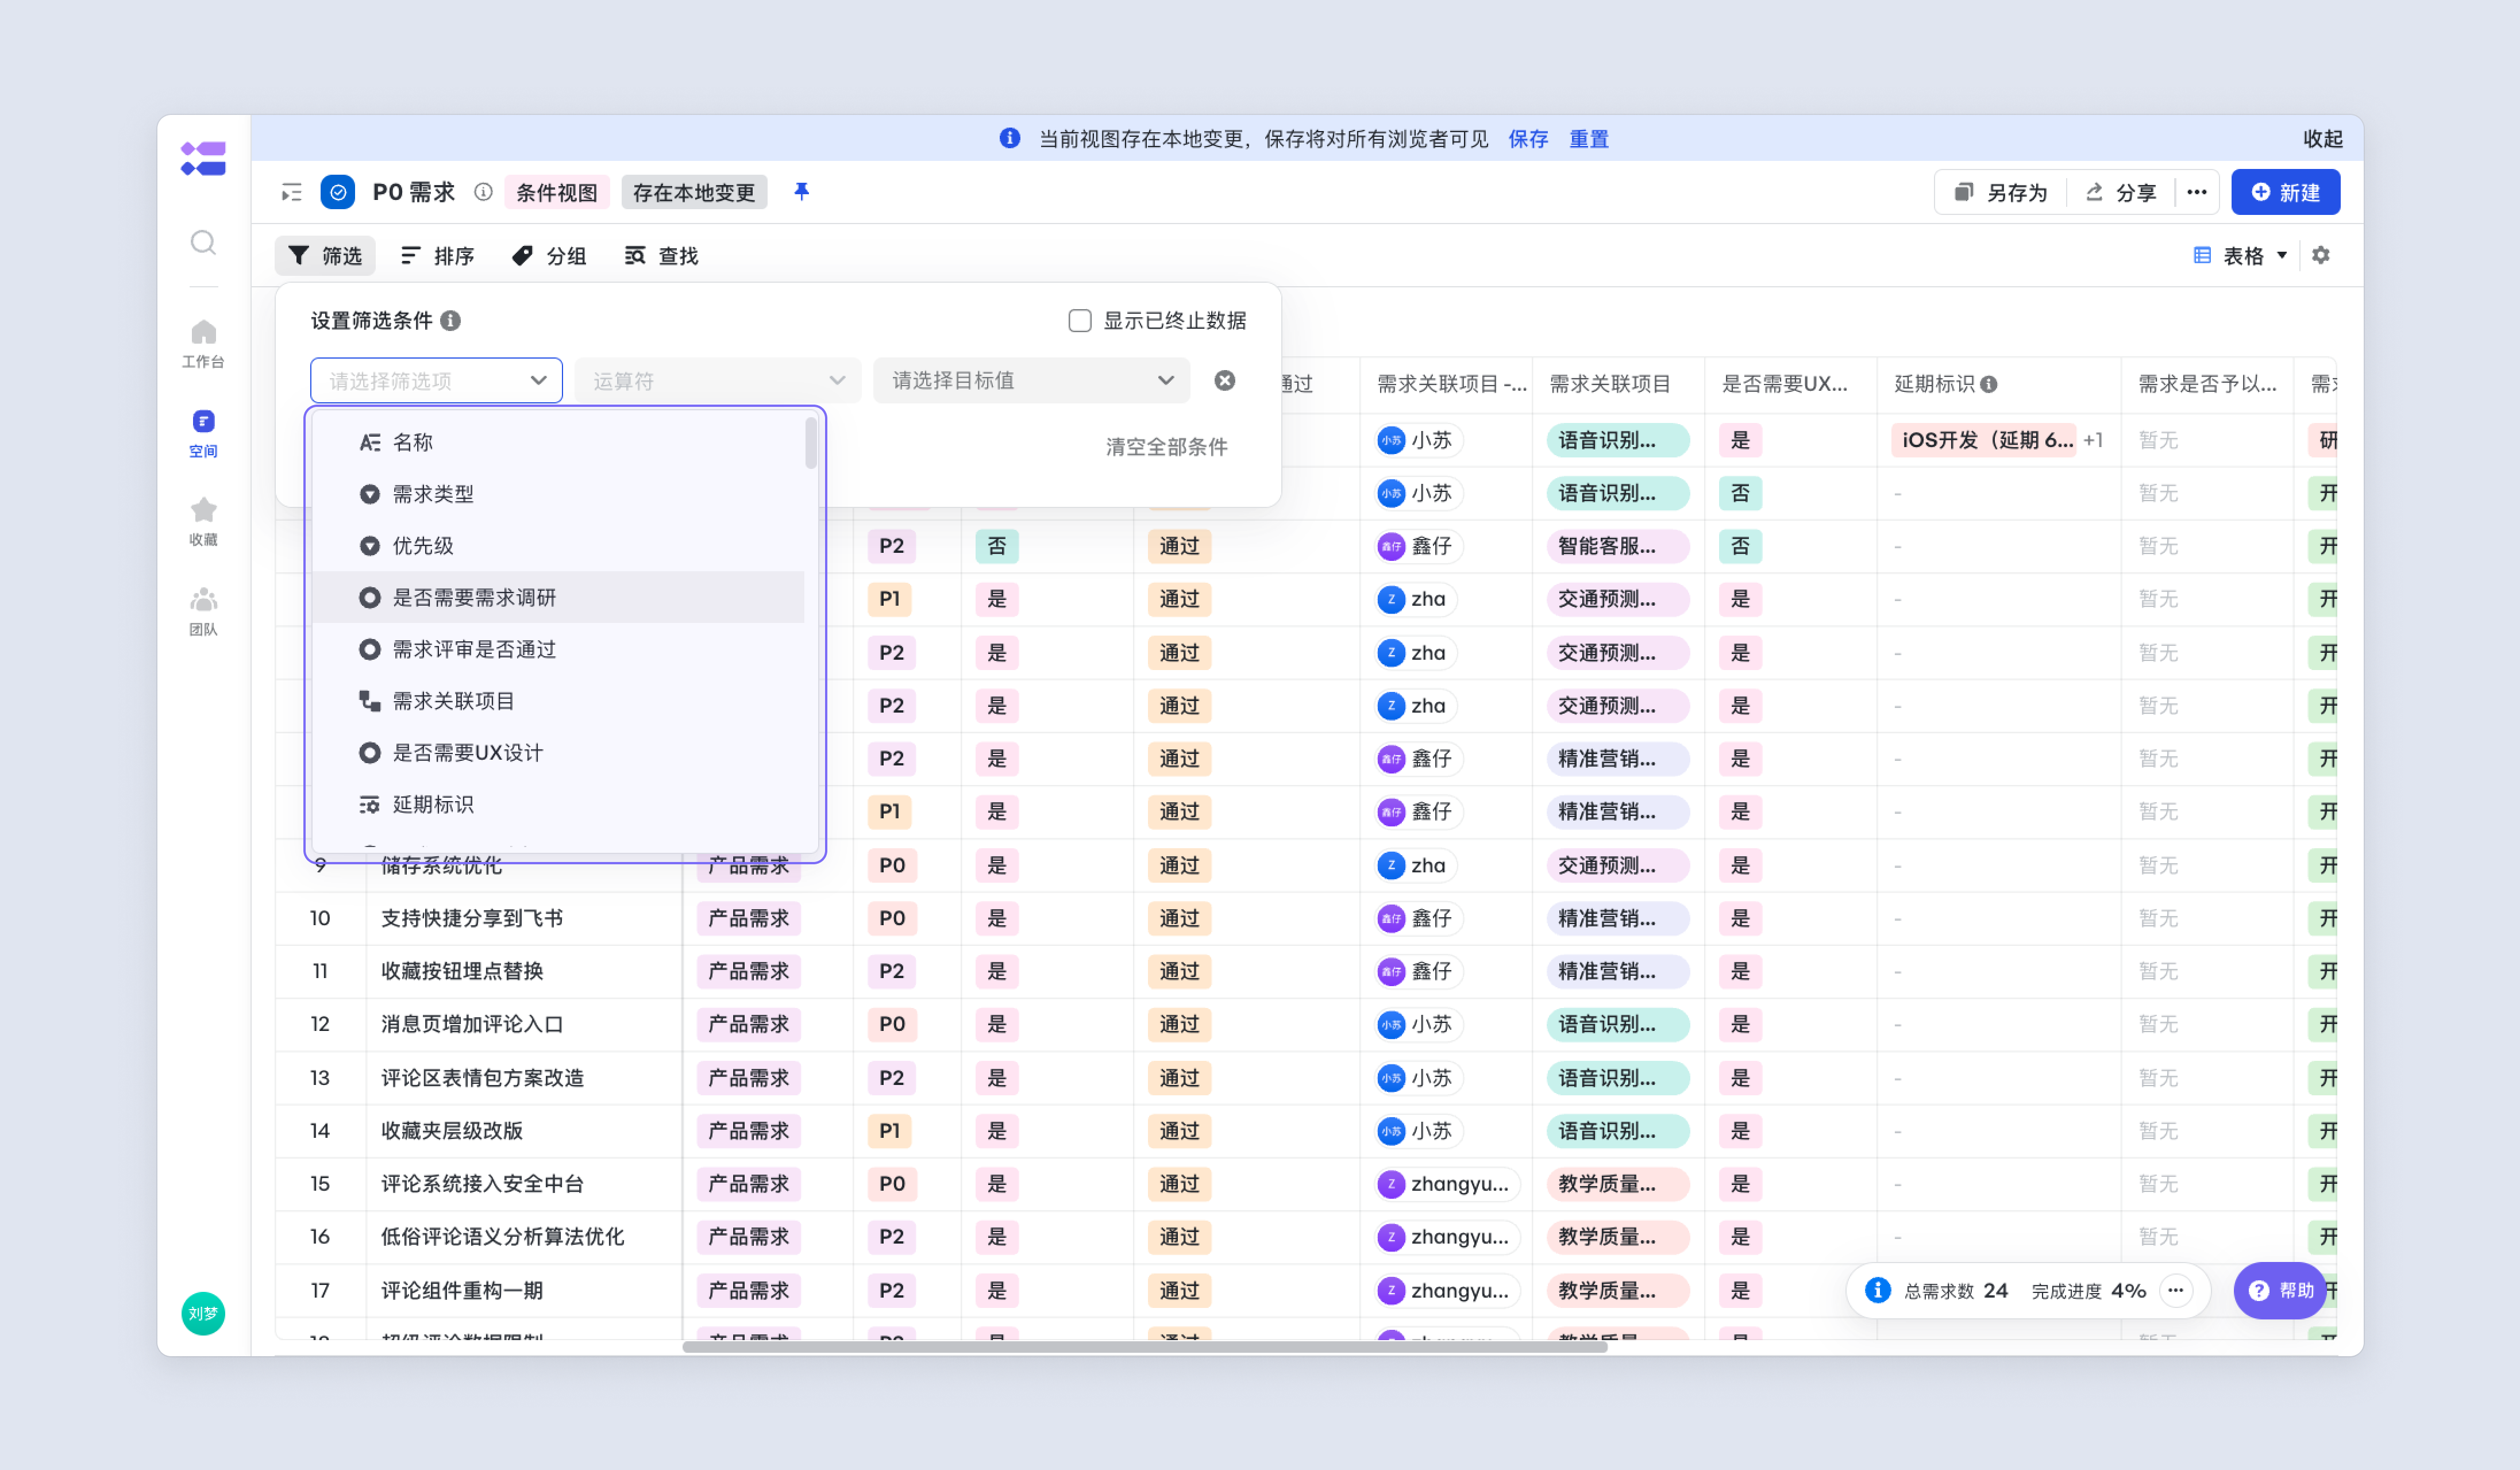The width and height of the screenshot is (2520, 1470).
Task: Select 是否需要UX设计 filter option
Action: point(558,753)
